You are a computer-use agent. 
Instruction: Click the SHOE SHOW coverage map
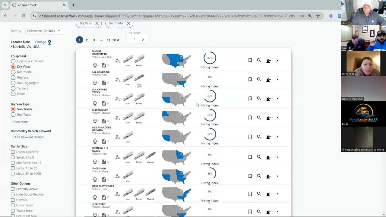176,176
